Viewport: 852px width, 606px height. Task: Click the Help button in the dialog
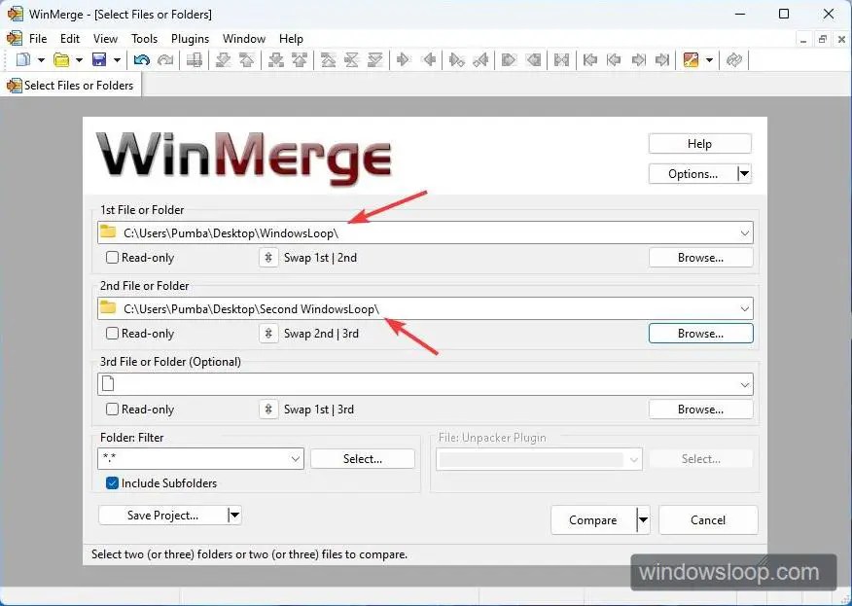[x=700, y=144]
